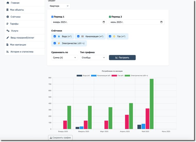Open Услуги in the sidebar

pyautogui.click(x=25, y=31)
